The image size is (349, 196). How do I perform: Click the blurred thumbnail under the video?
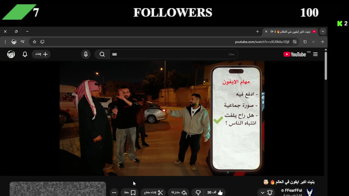[x=58, y=189]
